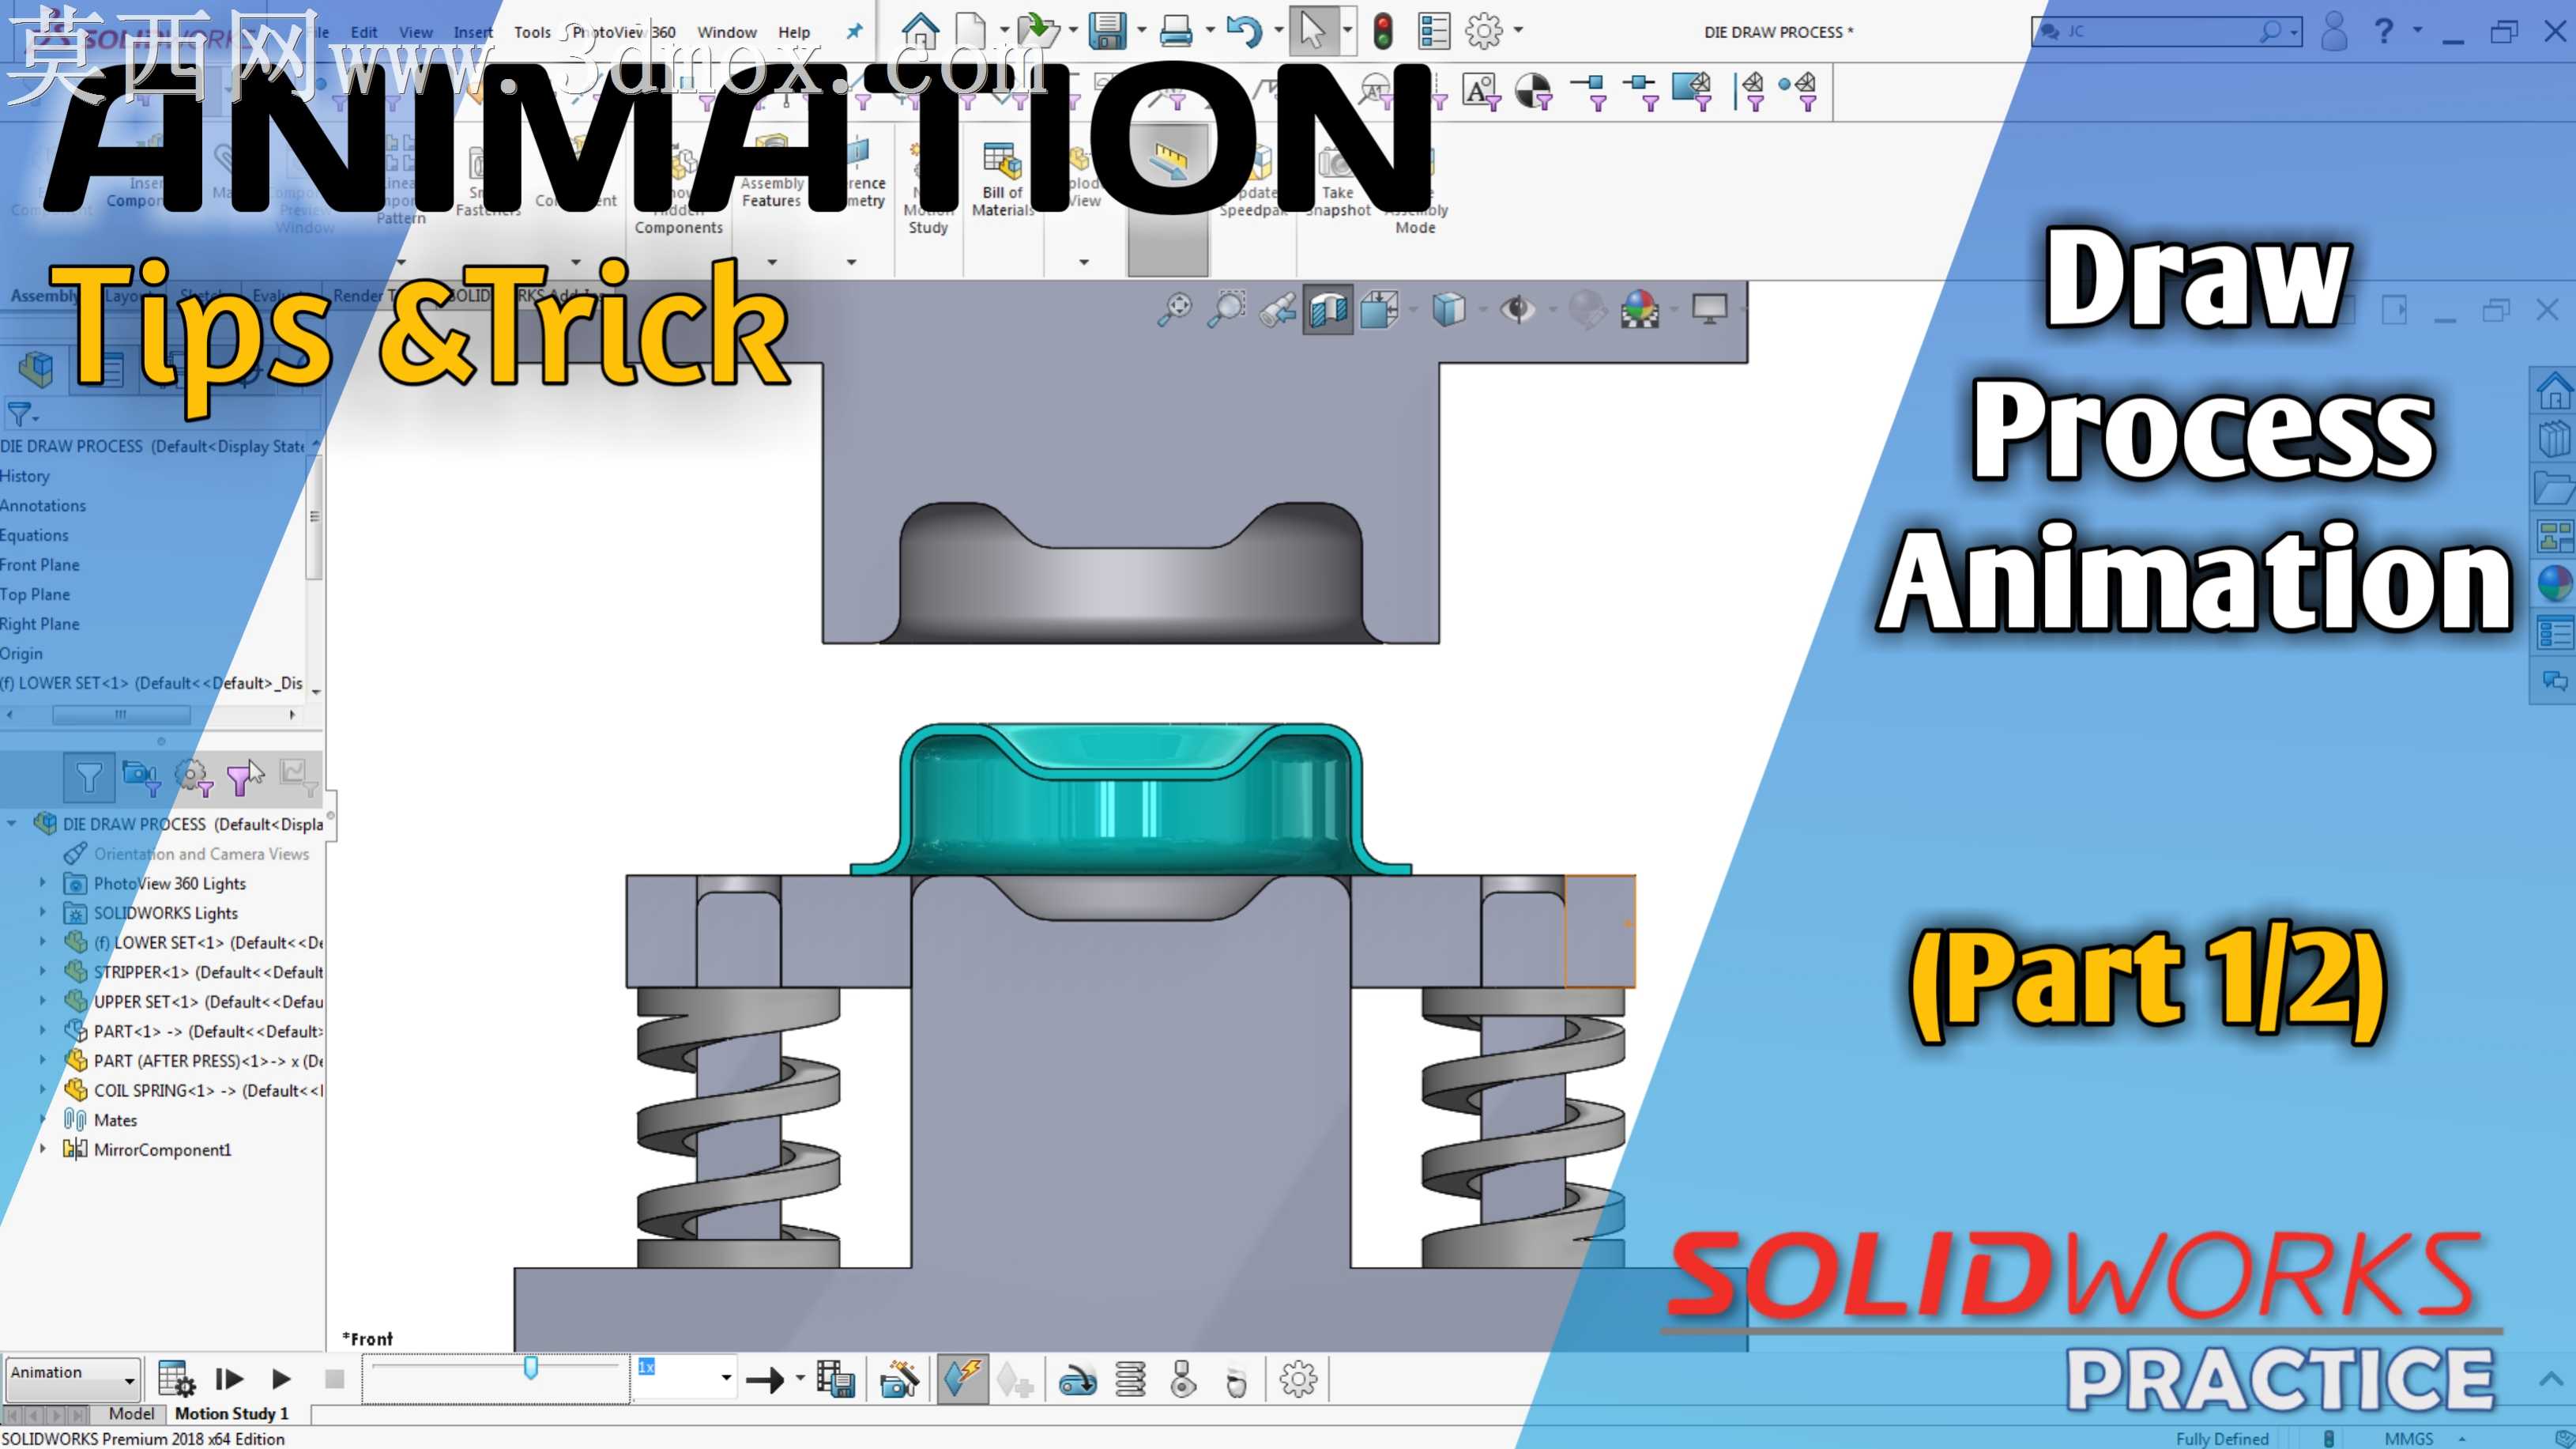This screenshot has width=2576, height=1449.
Task: Click Zoom to Fit in the view toolbar
Action: coord(1175,309)
